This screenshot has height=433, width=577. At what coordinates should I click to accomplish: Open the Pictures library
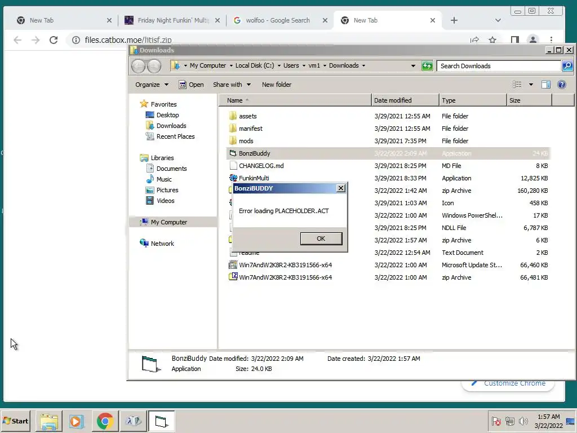pyautogui.click(x=167, y=190)
